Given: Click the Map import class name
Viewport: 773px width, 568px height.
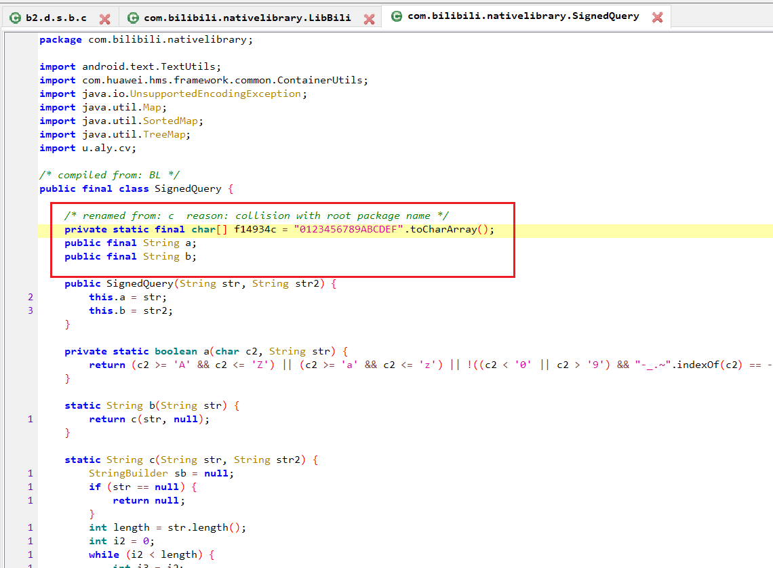Looking at the screenshot, I should (152, 107).
